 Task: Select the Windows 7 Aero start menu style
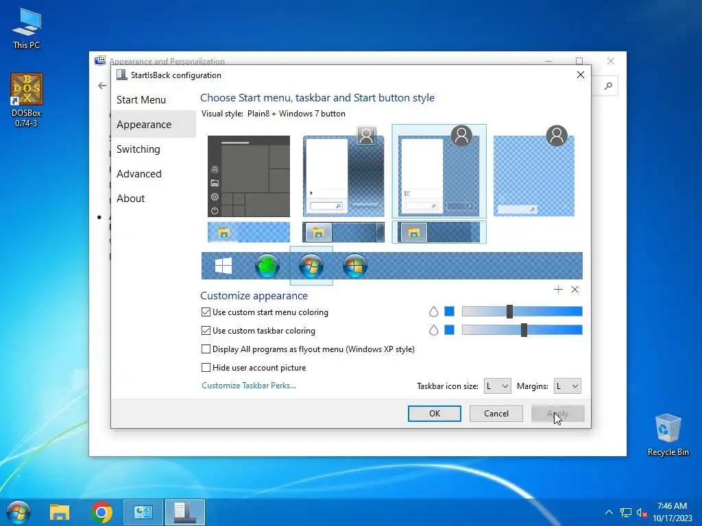(343, 172)
